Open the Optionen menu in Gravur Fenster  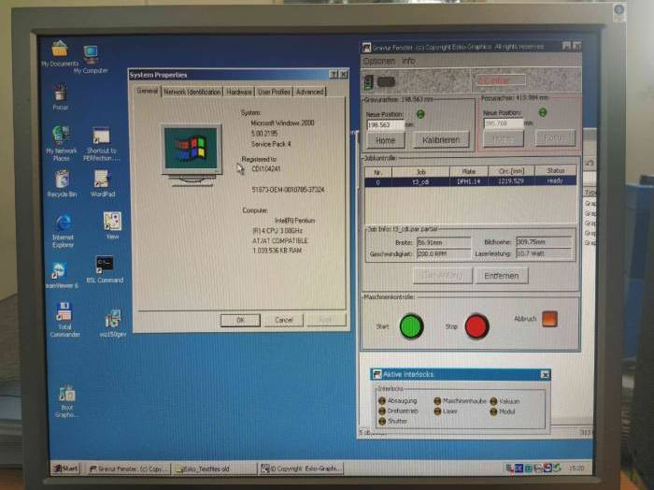[378, 62]
